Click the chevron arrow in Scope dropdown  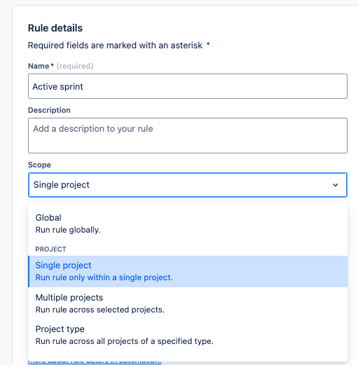pos(336,185)
